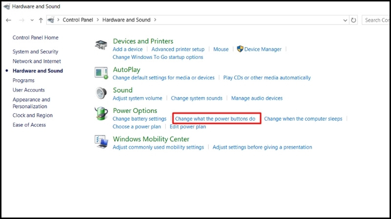Open Device Manager link
Viewport: 391px width, 219px height.
click(x=263, y=49)
